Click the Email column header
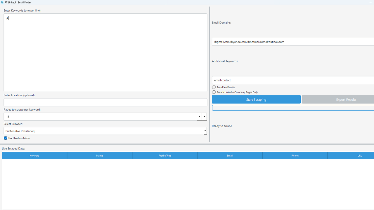 (230, 155)
